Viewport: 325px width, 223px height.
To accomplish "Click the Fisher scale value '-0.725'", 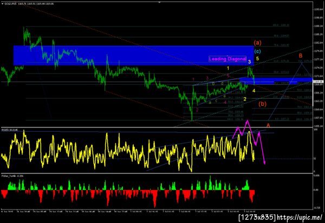I will click(x=317, y=208).
